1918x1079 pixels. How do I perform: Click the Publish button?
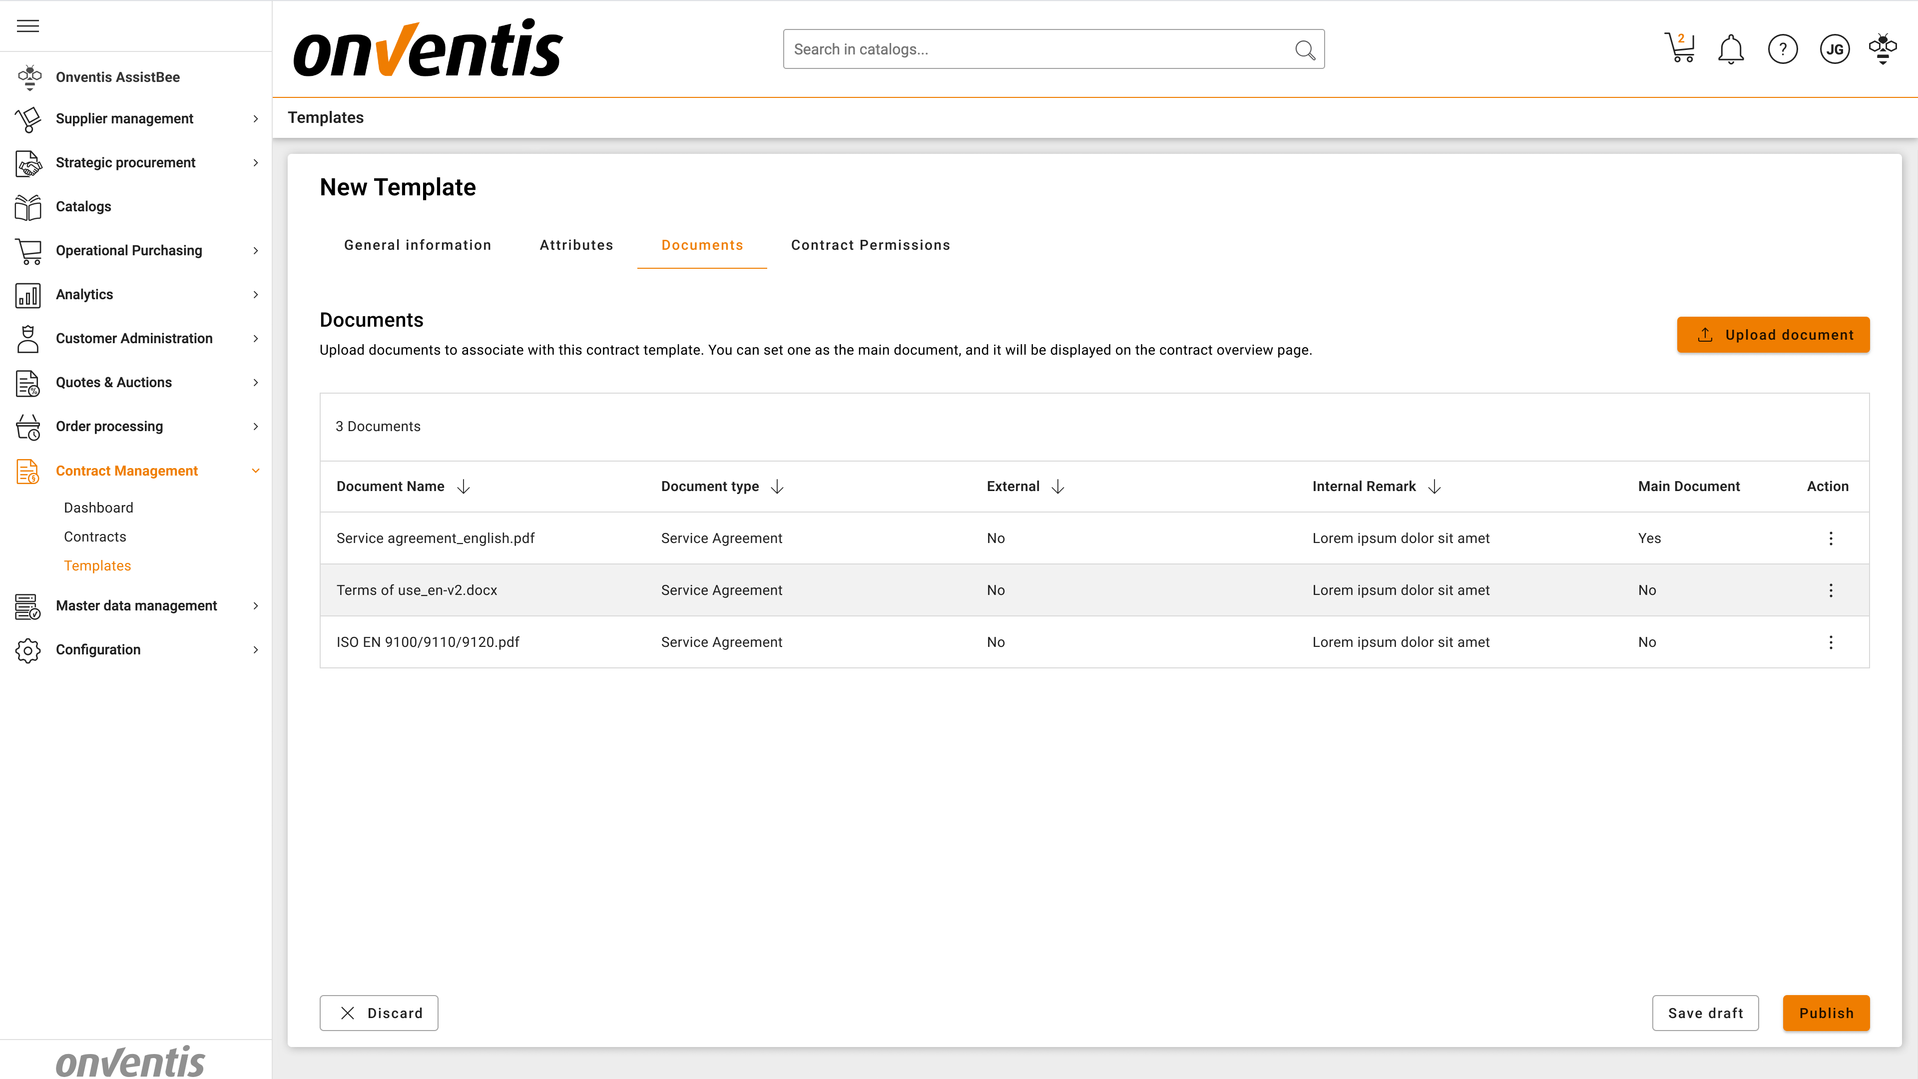(x=1826, y=1013)
